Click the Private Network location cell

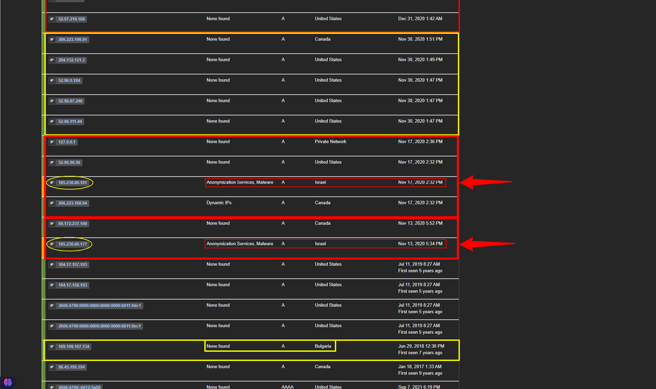pyautogui.click(x=330, y=142)
